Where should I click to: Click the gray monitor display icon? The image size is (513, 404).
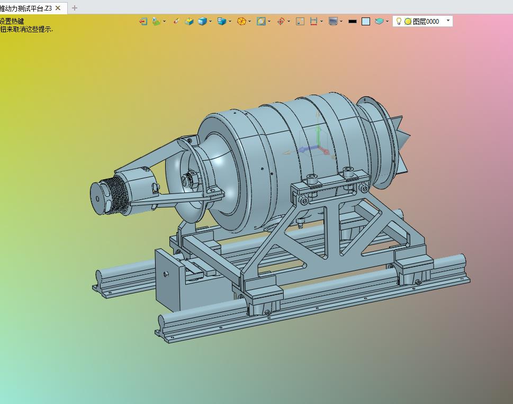333,22
